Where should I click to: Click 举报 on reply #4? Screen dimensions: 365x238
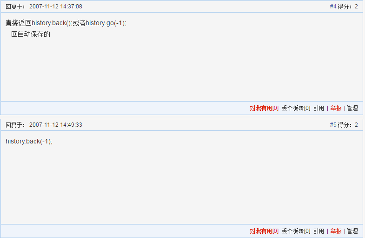tap(336, 108)
